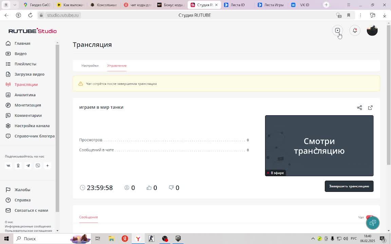This screenshot has width=391, height=244.
Task: Click the page vertical scrollbar
Action: 389,95
